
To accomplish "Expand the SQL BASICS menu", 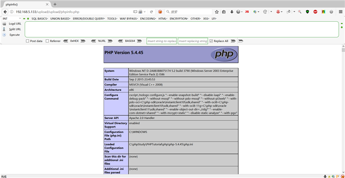I will click(x=39, y=18).
